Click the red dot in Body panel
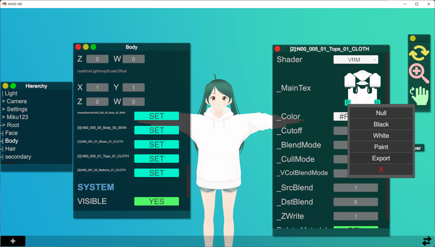The width and height of the screenshot is (435, 247). pyautogui.click(x=78, y=47)
